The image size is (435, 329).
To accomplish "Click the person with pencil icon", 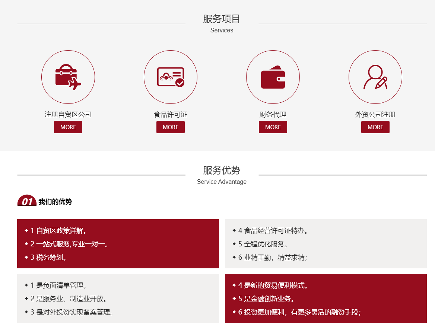I will (x=375, y=77).
